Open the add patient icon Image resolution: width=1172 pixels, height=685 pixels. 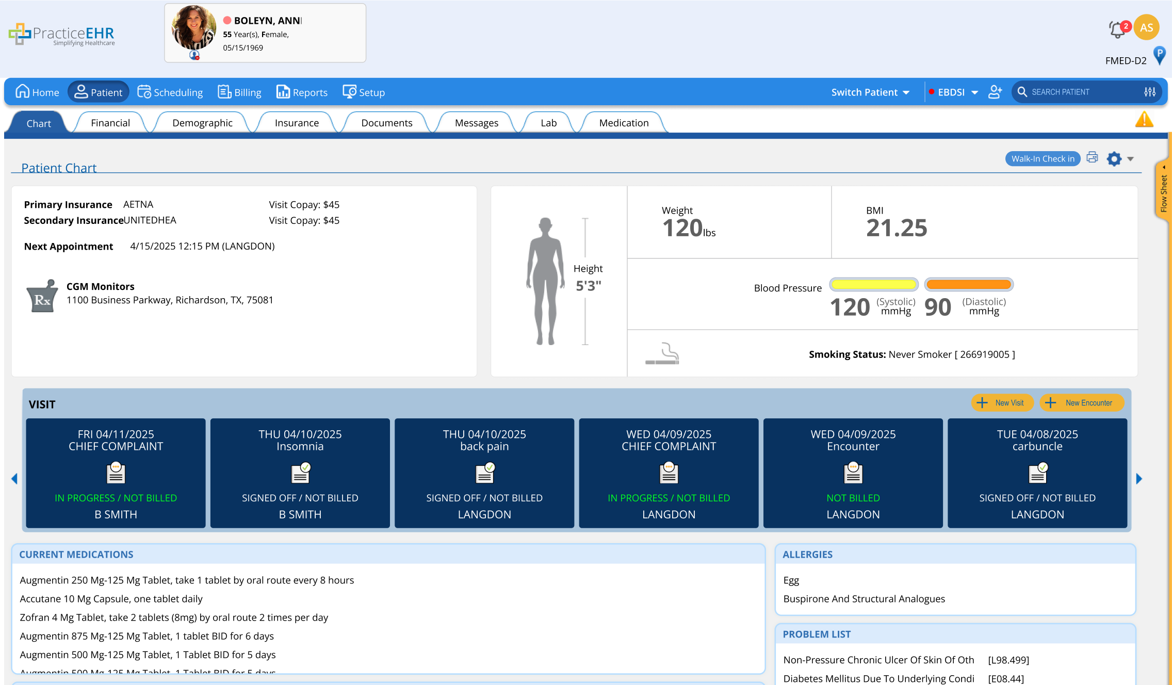click(995, 92)
